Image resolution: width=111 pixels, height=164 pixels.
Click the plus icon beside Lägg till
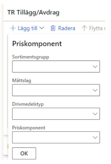(13, 28)
